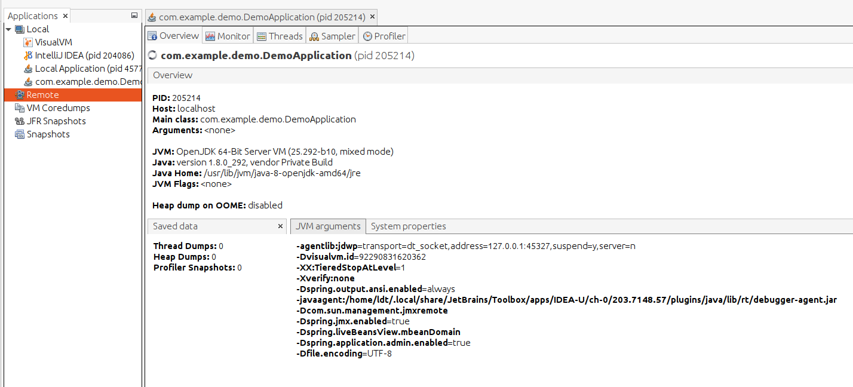Click the JVM OpenJDK 64-Bit line
This screenshot has width=853, height=387.
click(273, 152)
